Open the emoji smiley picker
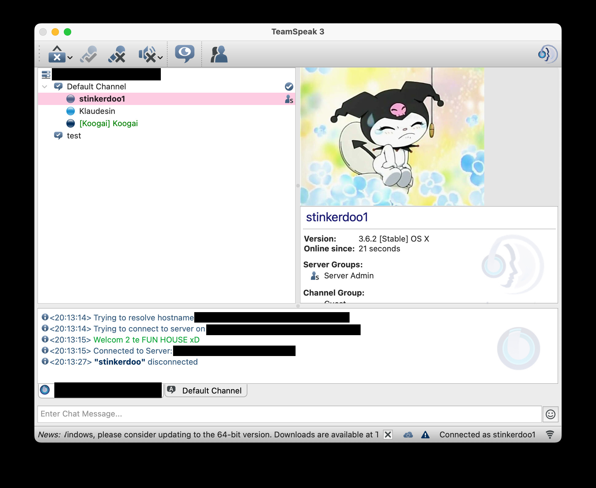Screen dimensions: 596x488 [550, 414]
